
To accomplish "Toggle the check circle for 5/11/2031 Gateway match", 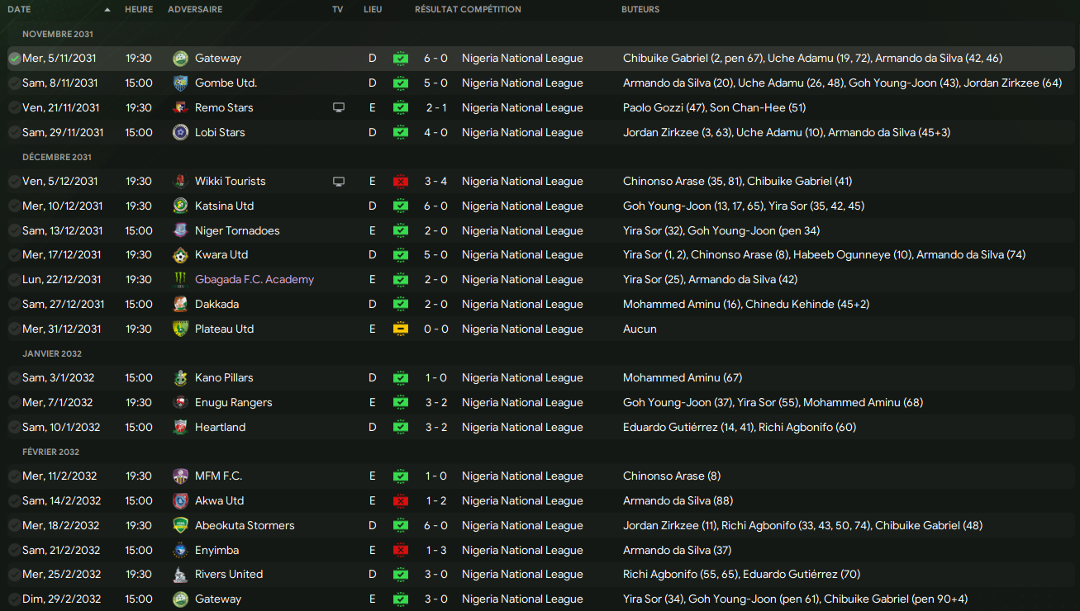I will tap(14, 59).
